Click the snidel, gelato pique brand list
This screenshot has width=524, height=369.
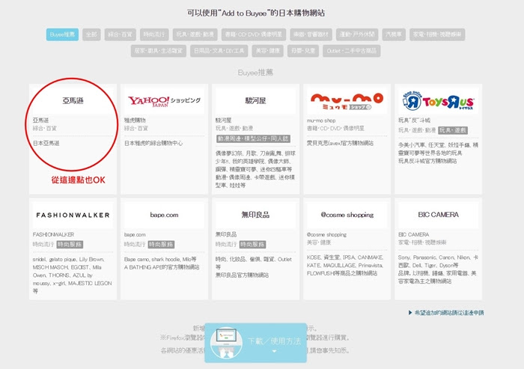coord(72,275)
